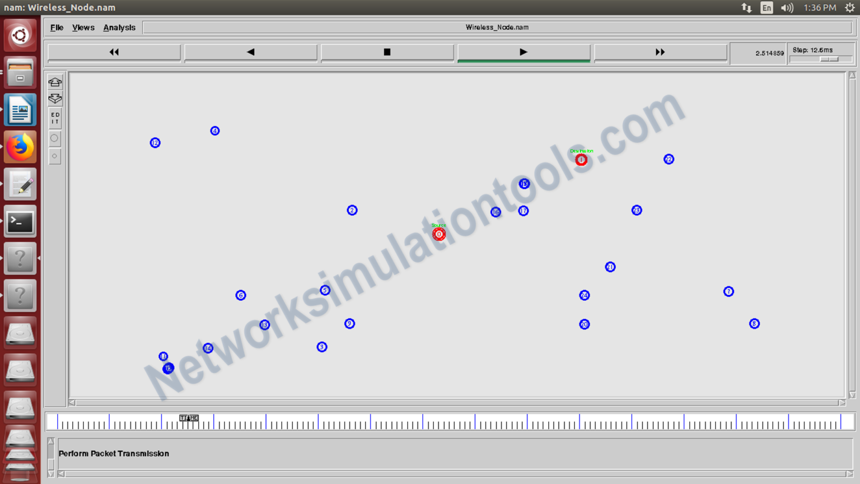Select the small circle node tool icon
This screenshot has width=860, height=484.
pos(54,156)
